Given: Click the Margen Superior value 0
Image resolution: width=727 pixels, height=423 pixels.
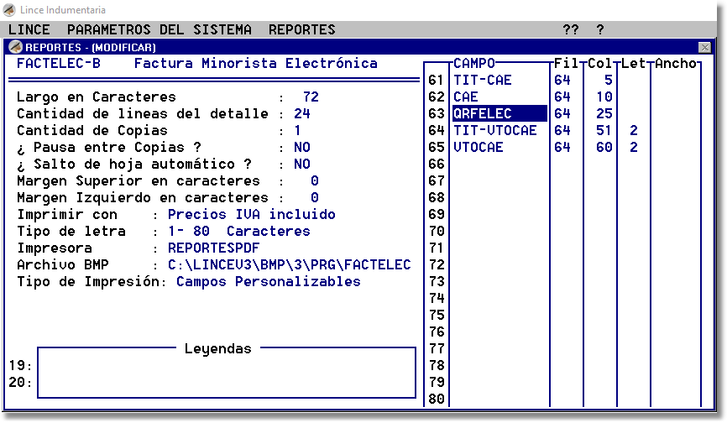Looking at the screenshot, I should click(314, 180).
